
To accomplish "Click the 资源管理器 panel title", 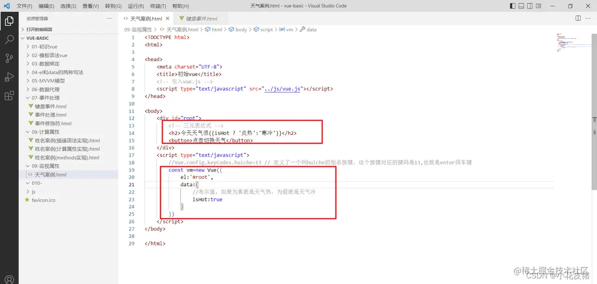I will (x=37, y=19).
